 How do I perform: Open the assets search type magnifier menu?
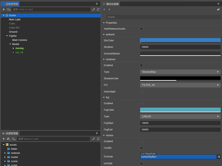pyautogui.click(x=14, y=139)
